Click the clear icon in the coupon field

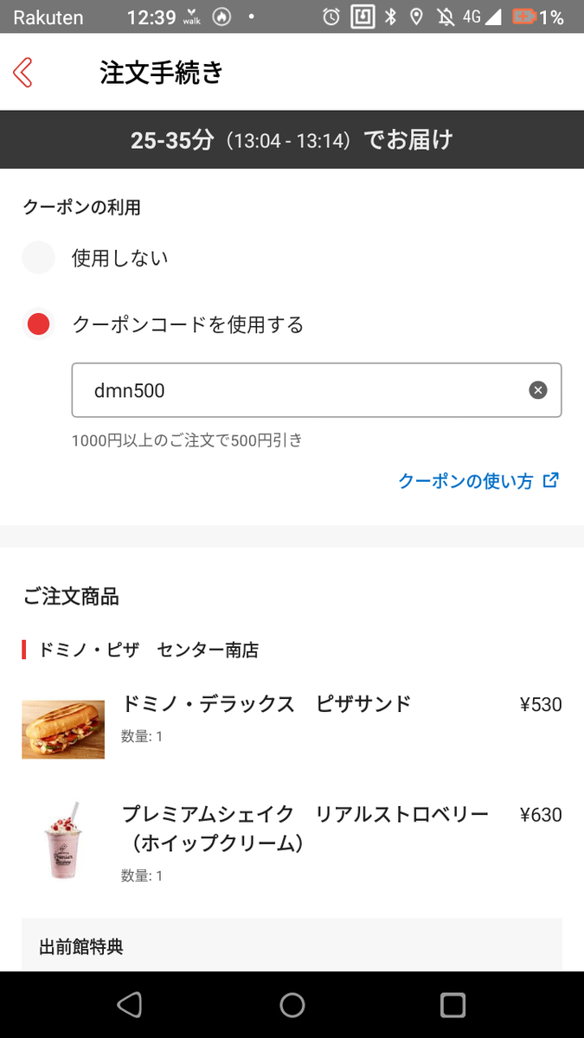click(x=537, y=389)
